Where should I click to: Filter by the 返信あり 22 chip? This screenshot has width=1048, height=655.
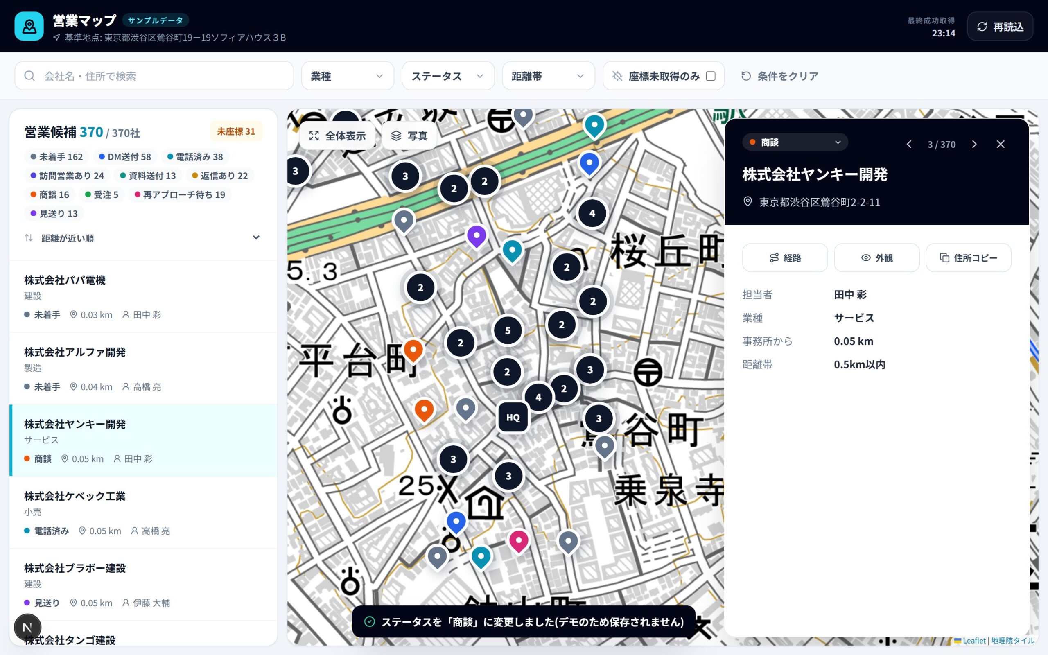click(x=220, y=176)
